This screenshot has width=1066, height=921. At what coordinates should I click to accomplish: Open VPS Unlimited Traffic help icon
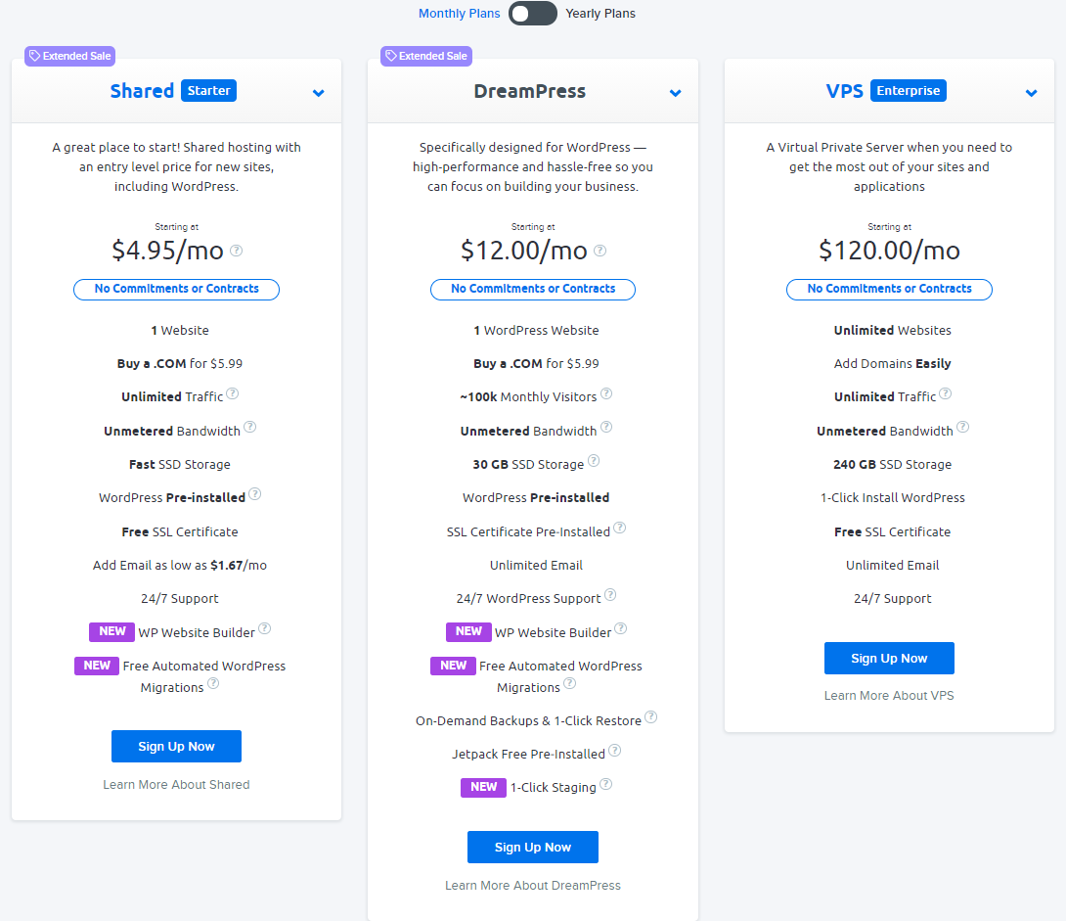946,393
